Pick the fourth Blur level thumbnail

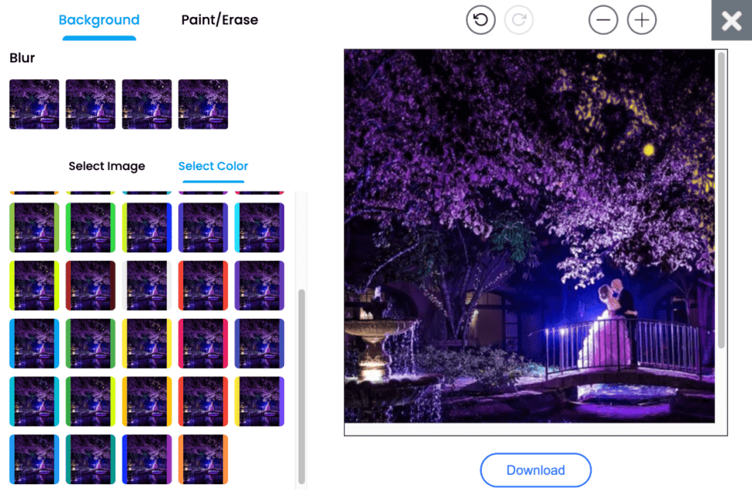202,104
